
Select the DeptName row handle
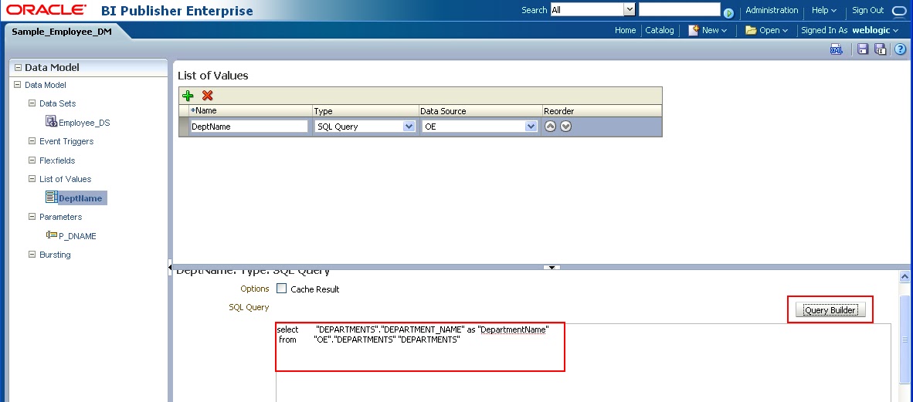click(x=184, y=127)
